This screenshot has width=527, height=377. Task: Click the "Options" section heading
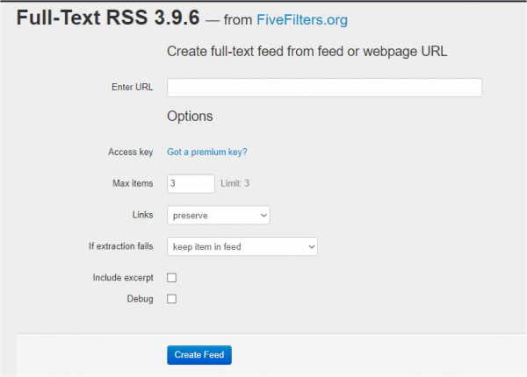pos(190,116)
